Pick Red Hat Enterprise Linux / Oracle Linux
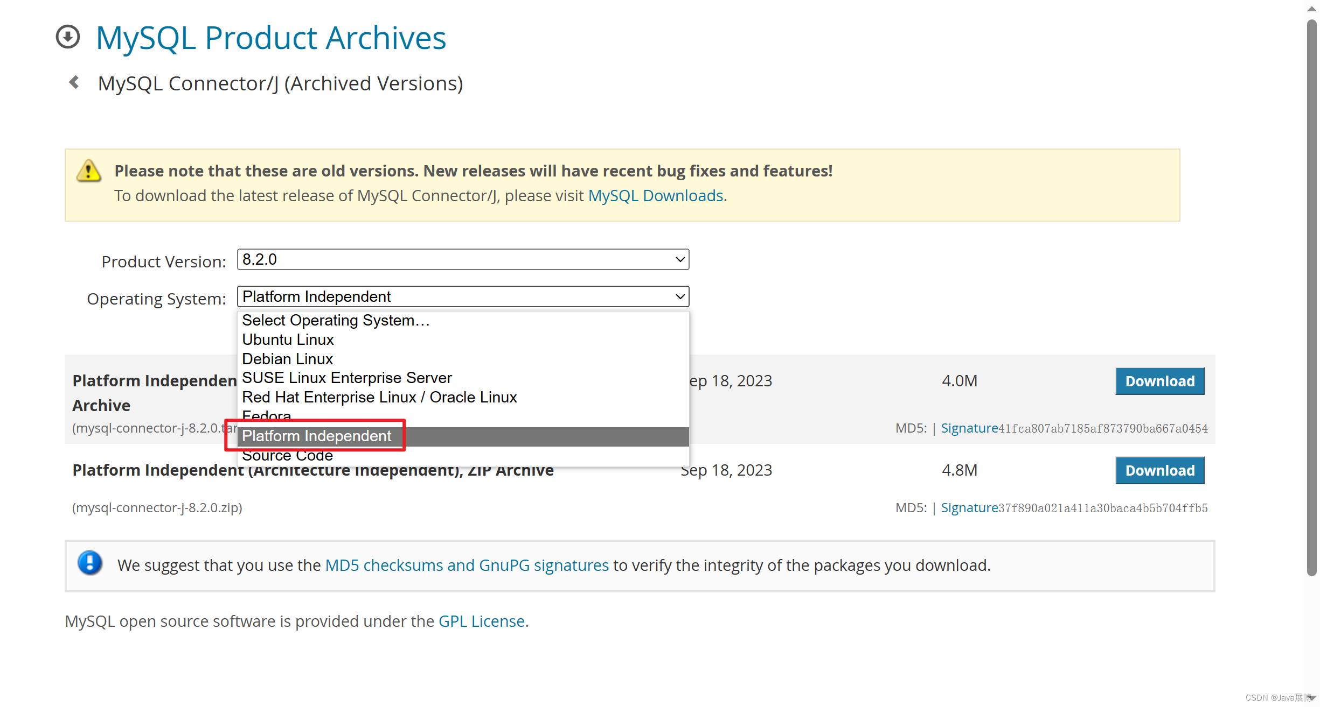This screenshot has height=707, width=1320. tap(379, 397)
